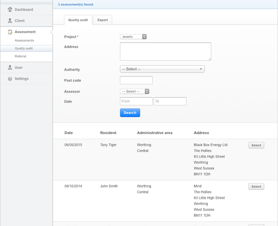Click the Dashboard house icon
The image size is (278, 226).
pyautogui.click(x=10, y=9)
